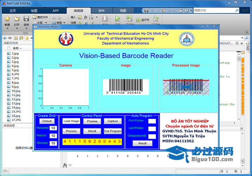Click Run and Advance icon

[x=129, y=18]
